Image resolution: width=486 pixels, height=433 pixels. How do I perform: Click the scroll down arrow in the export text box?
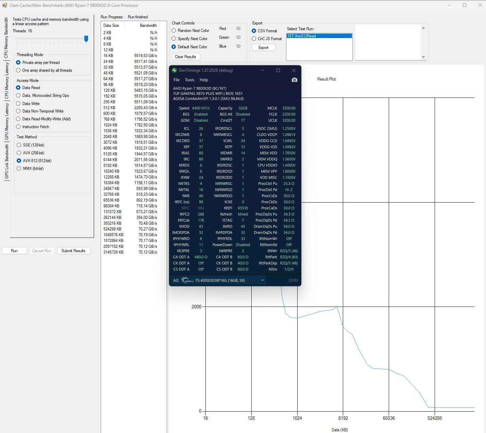(423, 57)
